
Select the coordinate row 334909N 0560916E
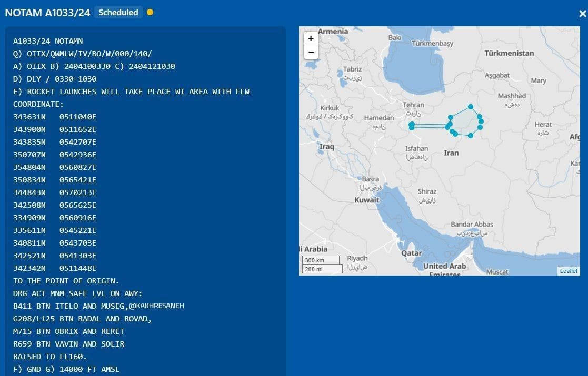pyautogui.click(x=55, y=218)
